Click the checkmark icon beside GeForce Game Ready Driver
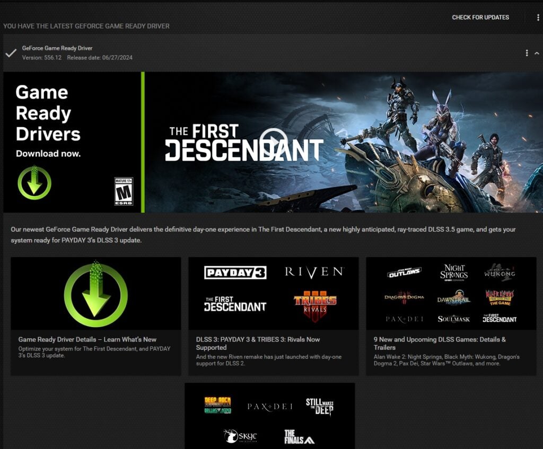 click(12, 53)
